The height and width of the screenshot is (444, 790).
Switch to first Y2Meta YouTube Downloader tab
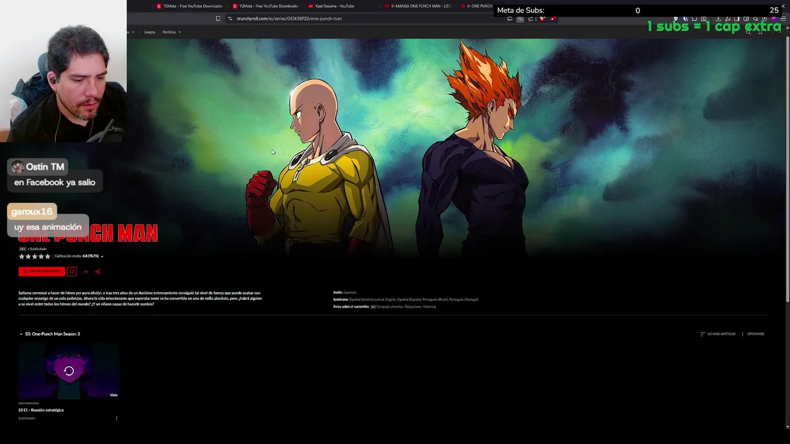(x=189, y=6)
